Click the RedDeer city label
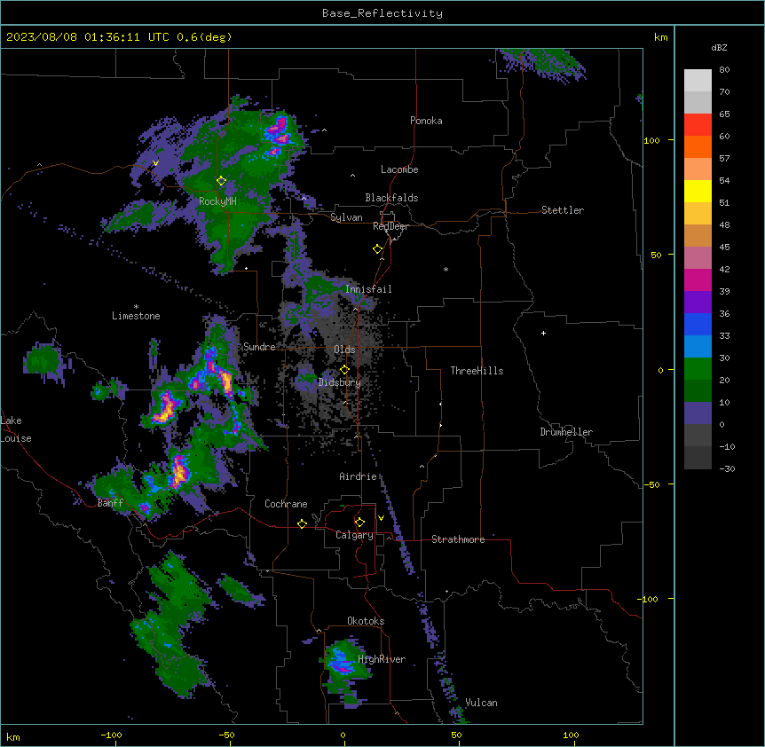 pyautogui.click(x=390, y=226)
